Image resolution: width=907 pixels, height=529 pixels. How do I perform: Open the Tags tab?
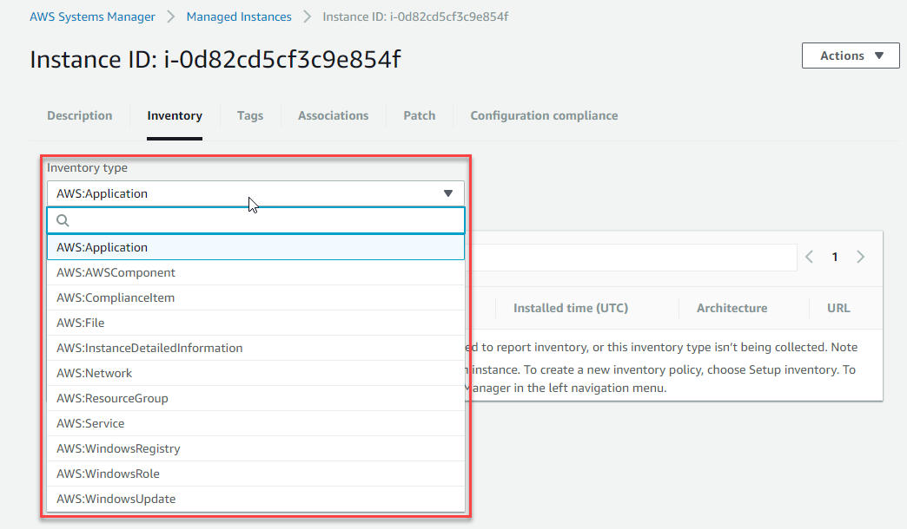[x=250, y=115]
